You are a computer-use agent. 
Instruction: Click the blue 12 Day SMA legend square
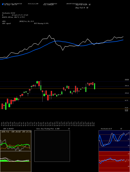[x=3, y=4]
